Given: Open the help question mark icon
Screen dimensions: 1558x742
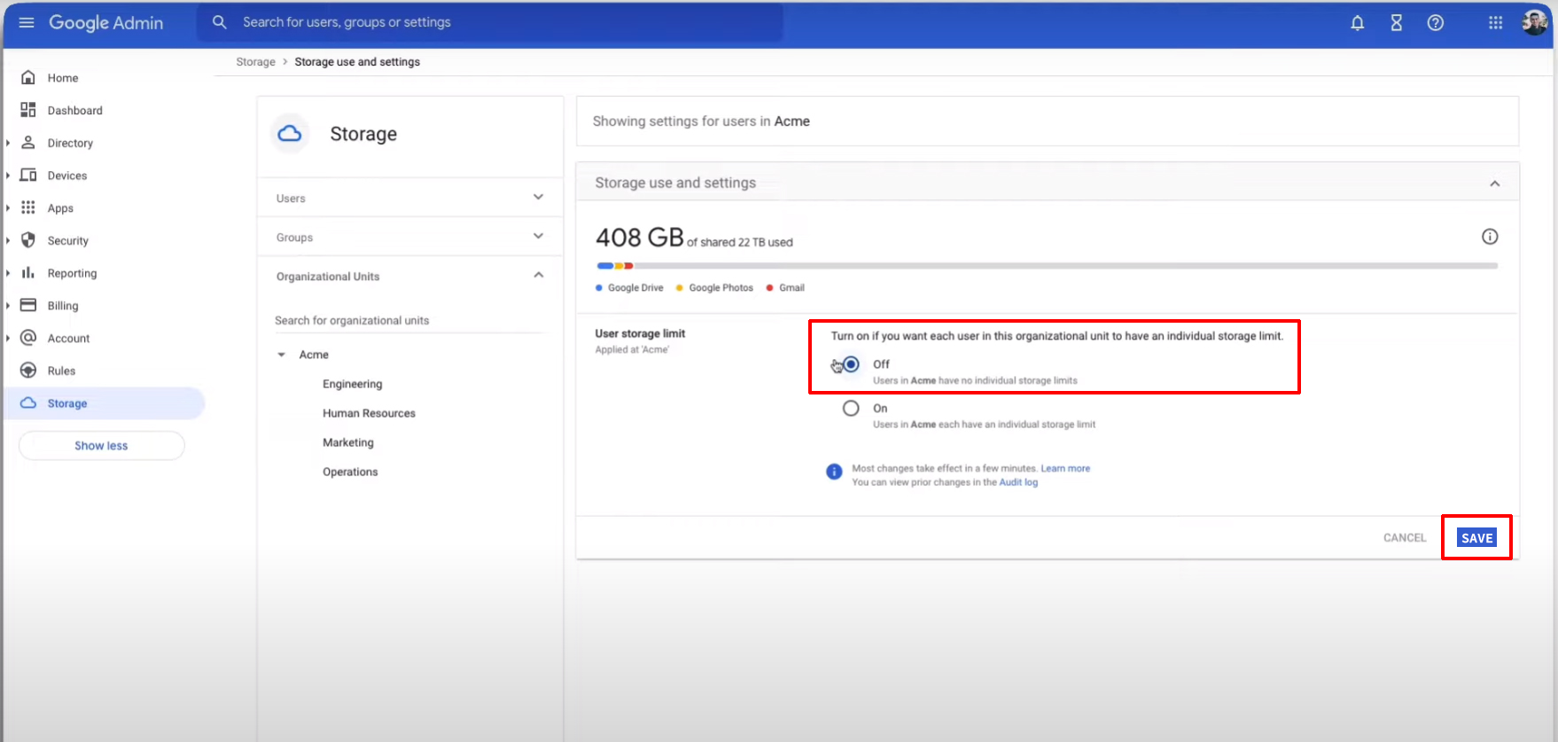Looking at the screenshot, I should tap(1435, 23).
